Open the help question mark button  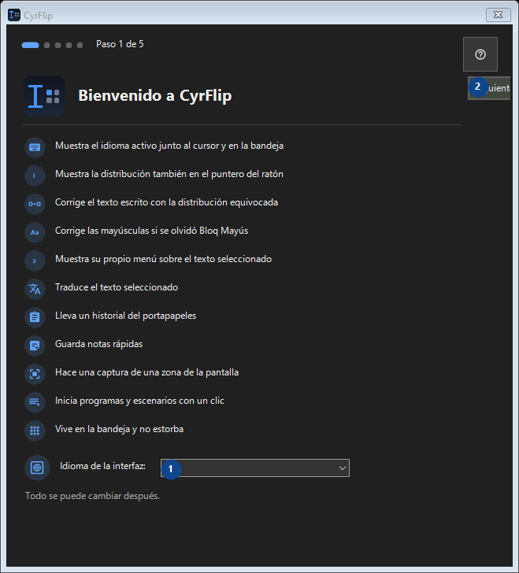(480, 54)
